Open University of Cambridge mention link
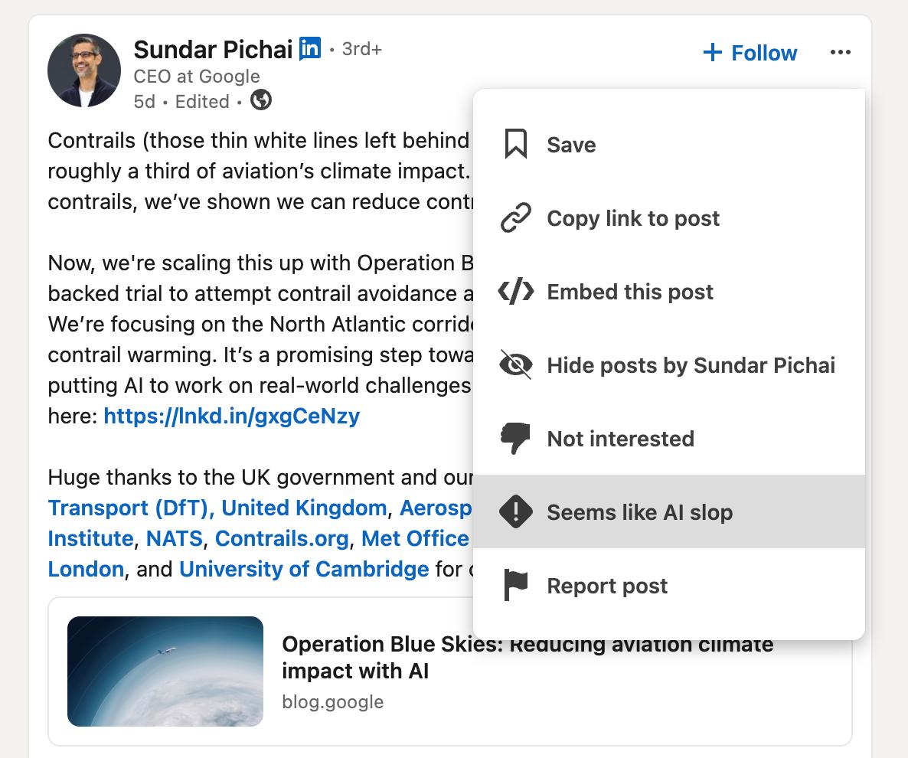 pyautogui.click(x=304, y=569)
